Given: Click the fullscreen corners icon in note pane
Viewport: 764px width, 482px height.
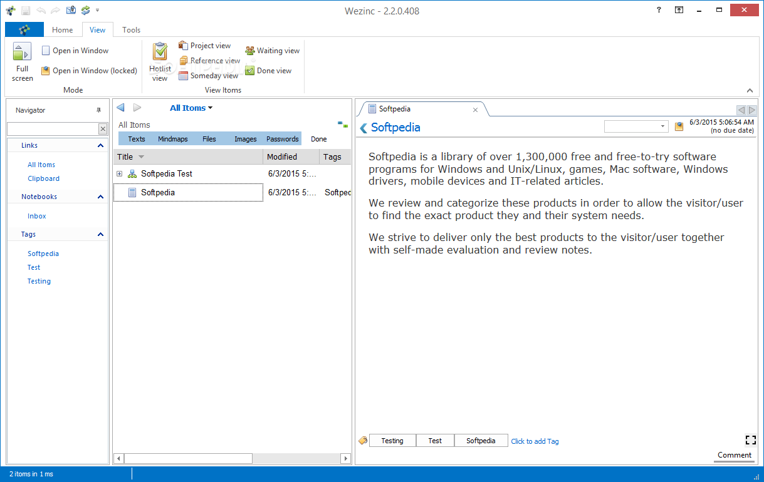Looking at the screenshot, I should coord(750,439).
